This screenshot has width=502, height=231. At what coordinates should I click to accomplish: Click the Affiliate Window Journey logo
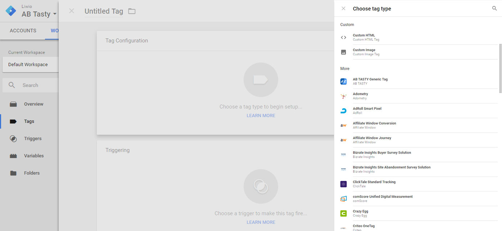pos(344,140)
